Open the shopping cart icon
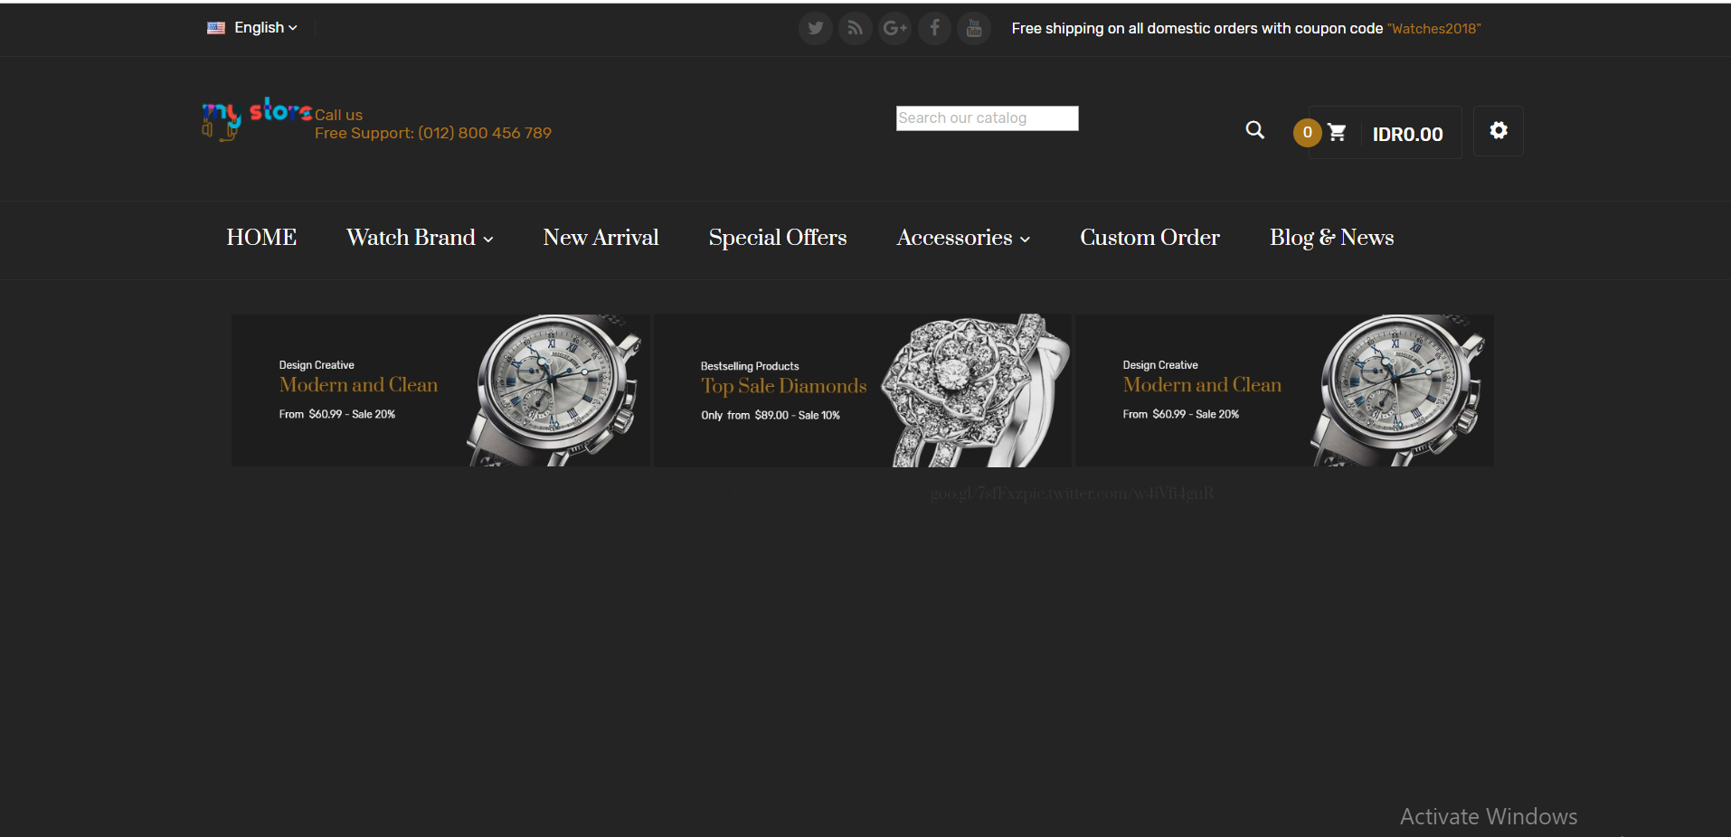Image resolution: width=1731 pixels, height=837 pixels. click(x=1337, y=133)
